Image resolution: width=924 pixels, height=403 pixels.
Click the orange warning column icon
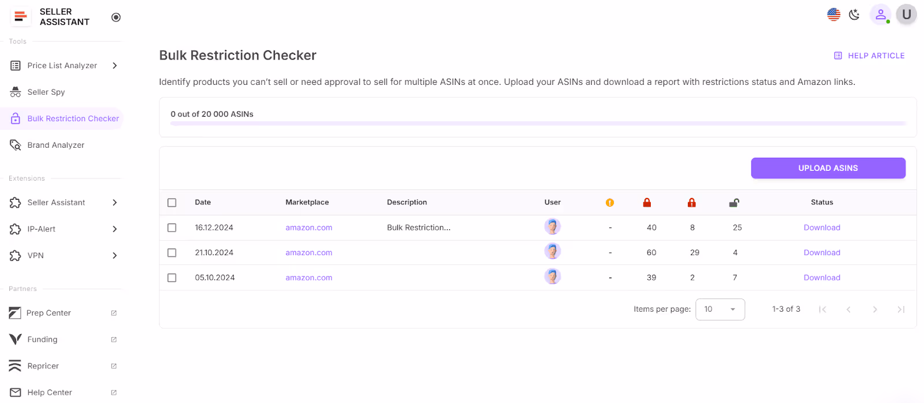pos(610,203)
